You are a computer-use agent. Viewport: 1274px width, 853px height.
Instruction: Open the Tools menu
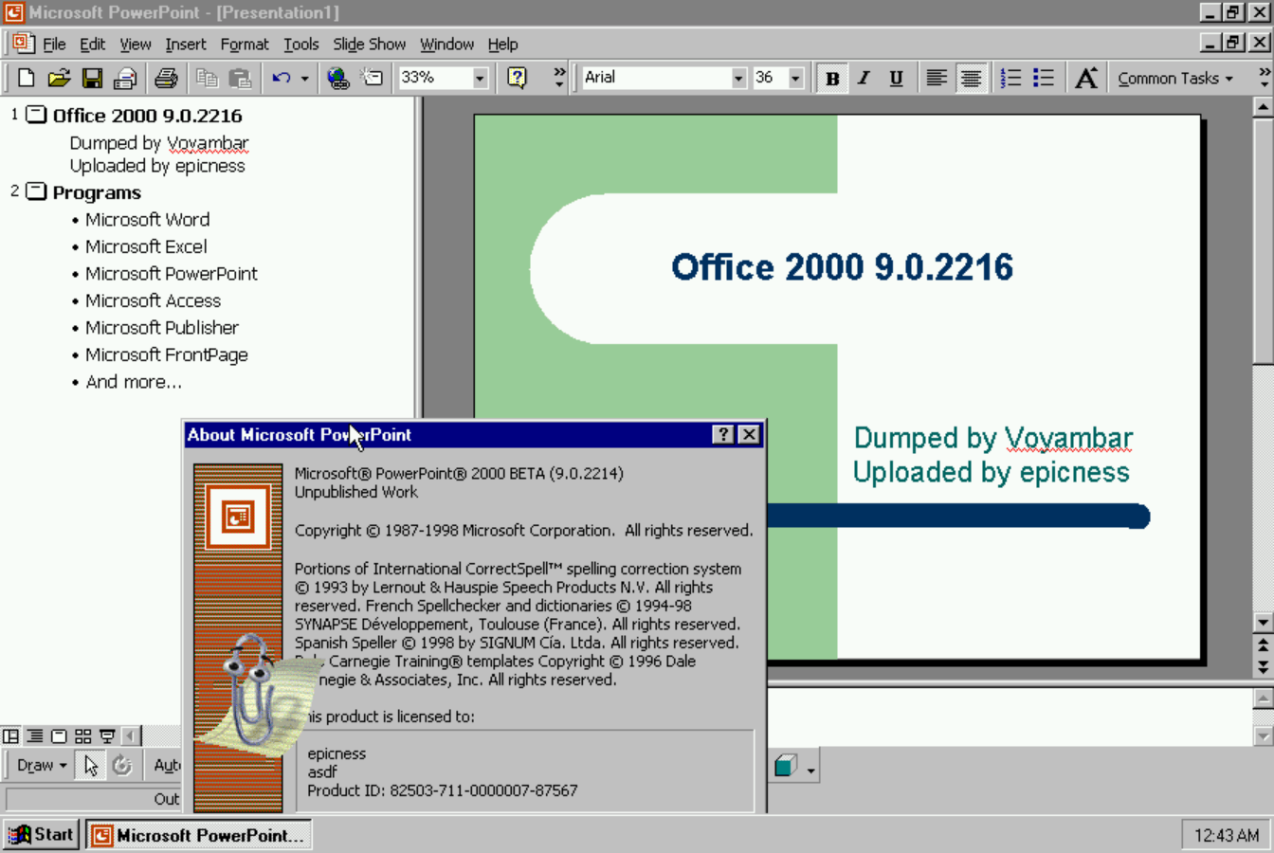(x=300, y=44)
